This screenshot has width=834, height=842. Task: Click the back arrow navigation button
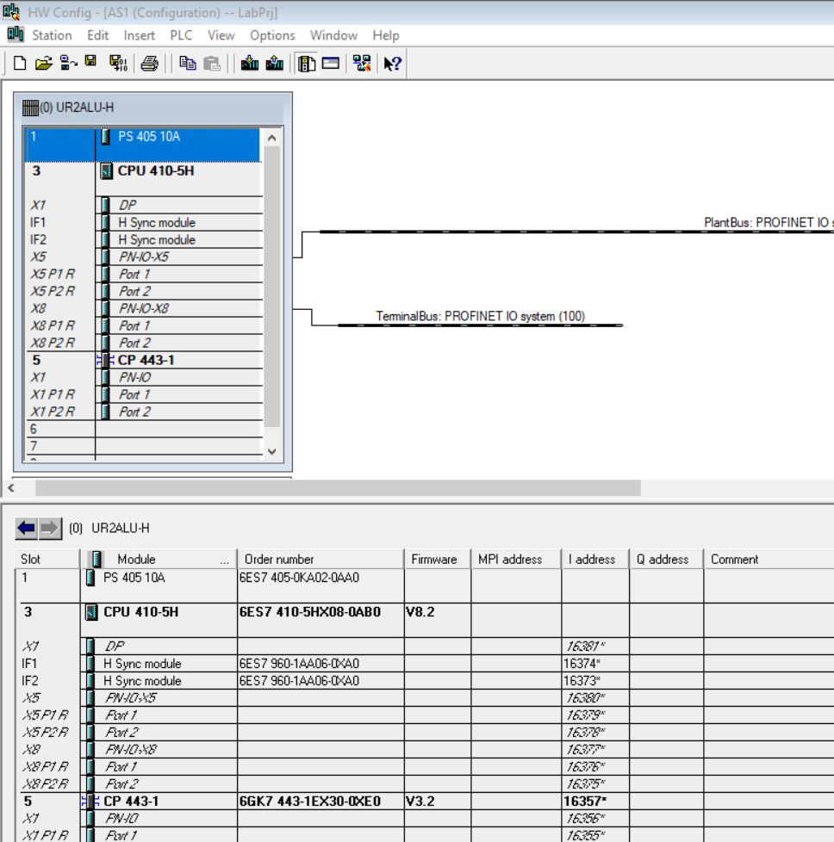point(26,529)
